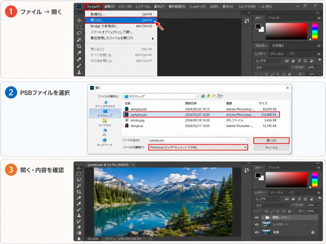Image resolution: width=326 pixels, height=244 pixels.
Task: Select the Move tool in the File-menu window
Action: pos(79,21)
